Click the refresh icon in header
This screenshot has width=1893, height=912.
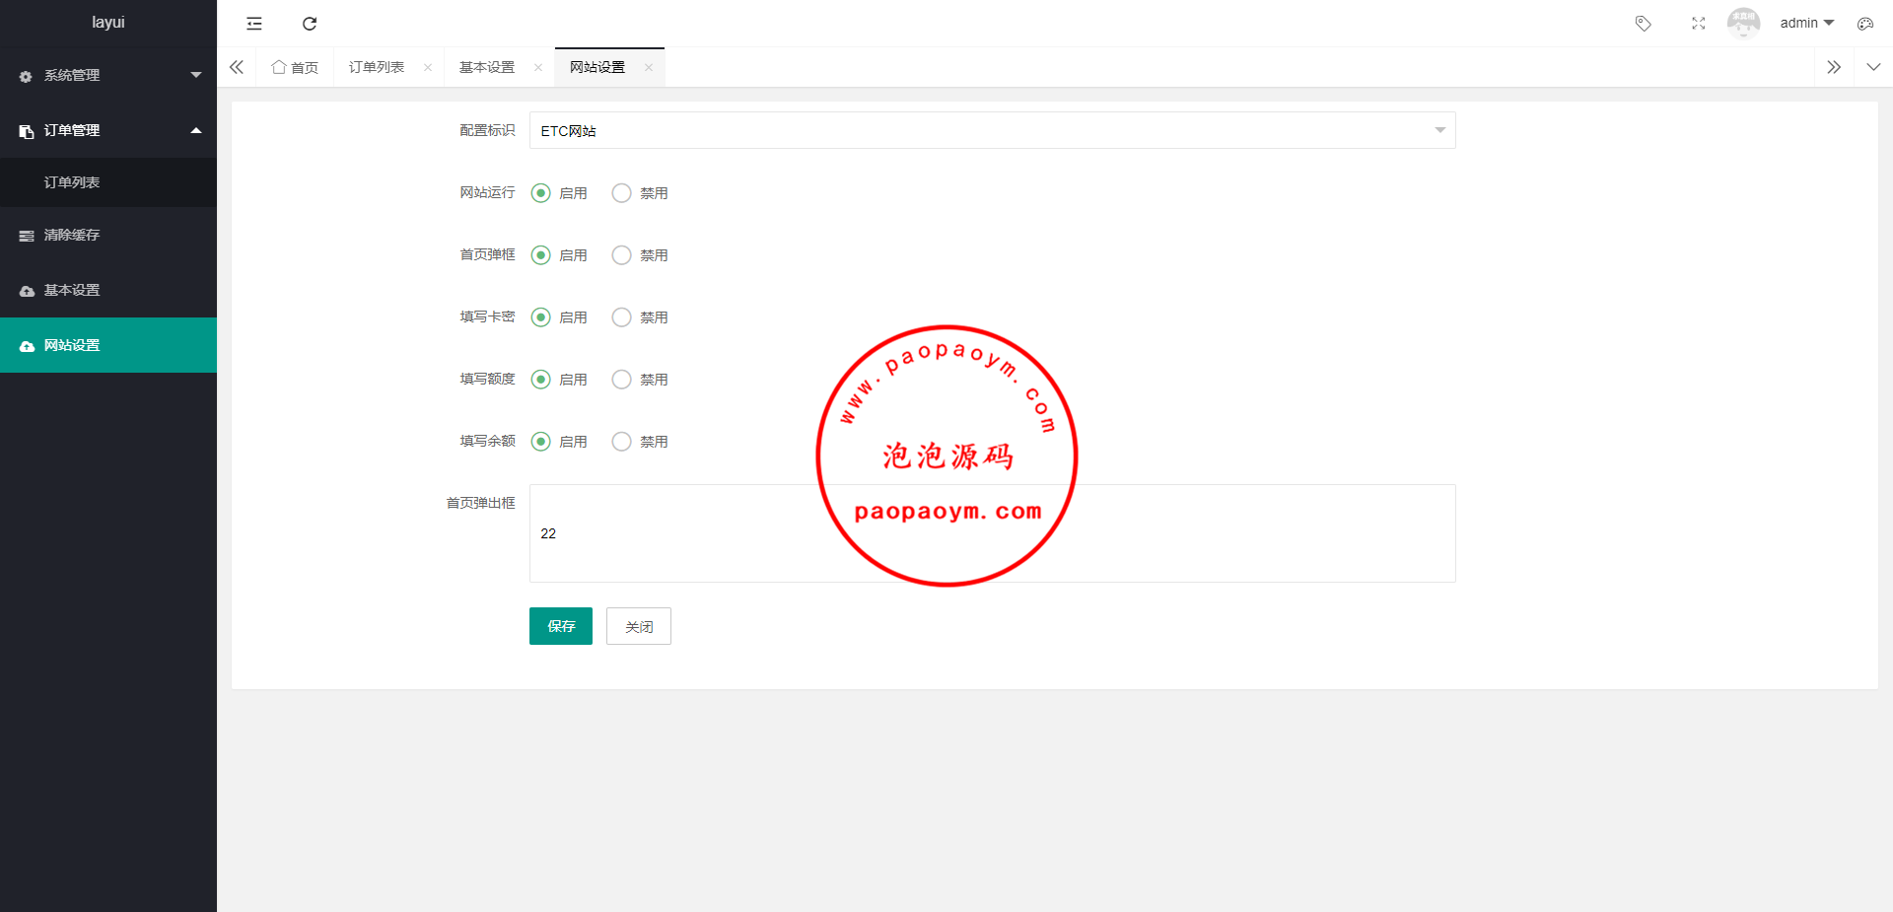pyautogui.click(x=310, y=24)
